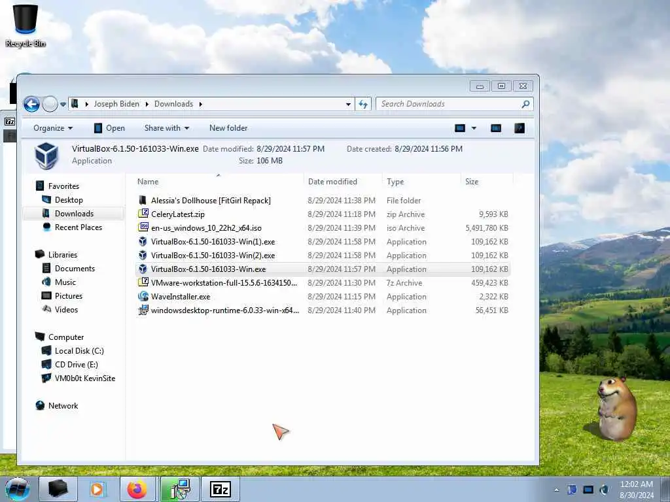Image resolution: width=670 pixels, height=502 pixels.
Task: Switch to 7-Zip in the taskbar
Action: click(220, 489)
